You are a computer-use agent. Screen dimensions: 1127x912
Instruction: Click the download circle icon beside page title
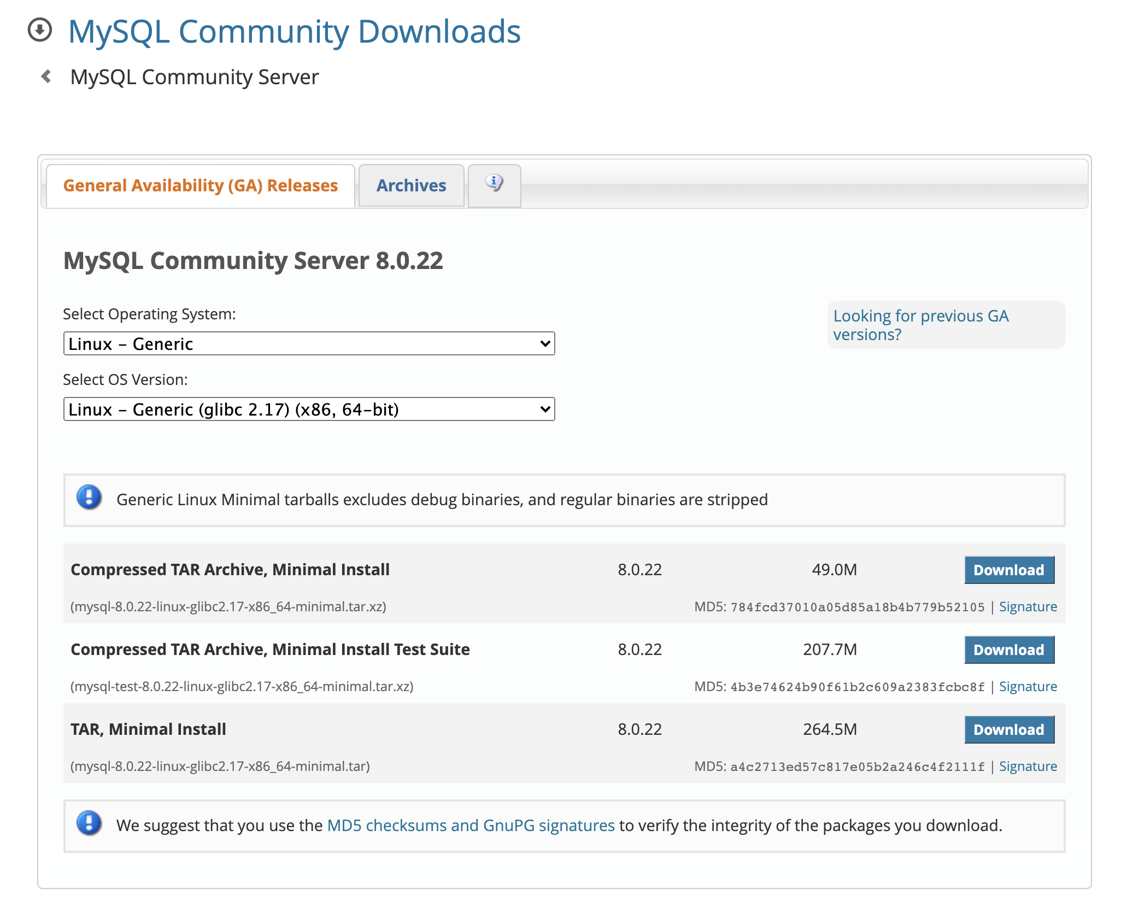coord(40,30)
